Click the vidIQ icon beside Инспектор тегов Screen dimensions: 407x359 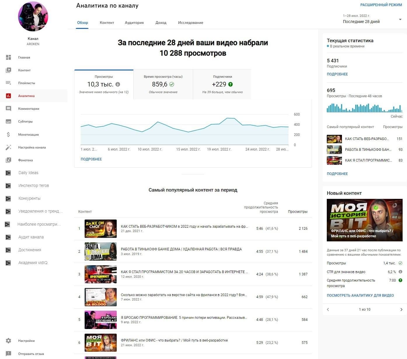point(8,186)
